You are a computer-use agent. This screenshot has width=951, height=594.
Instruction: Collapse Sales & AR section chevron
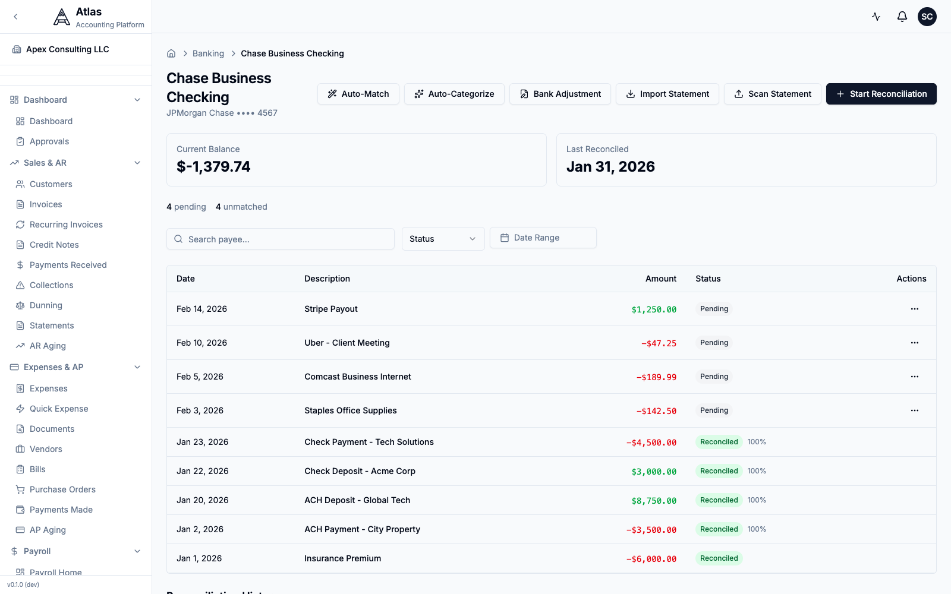coord(137,163)
